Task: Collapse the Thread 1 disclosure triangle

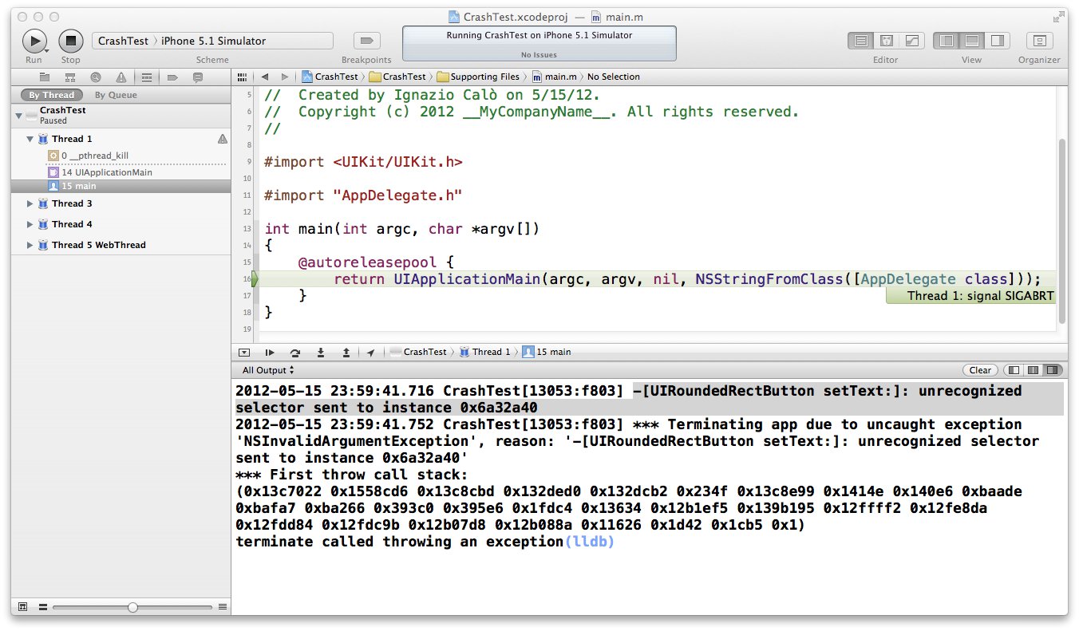Action: pyautogui.click(x=30, y=139)
